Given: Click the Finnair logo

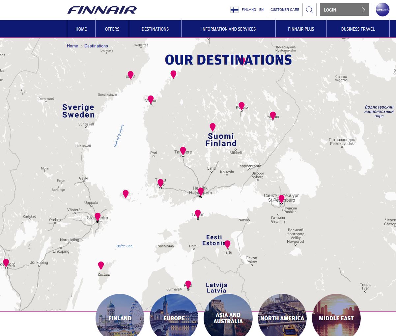Looking at the screenshot, I should (x=102, y=10).
